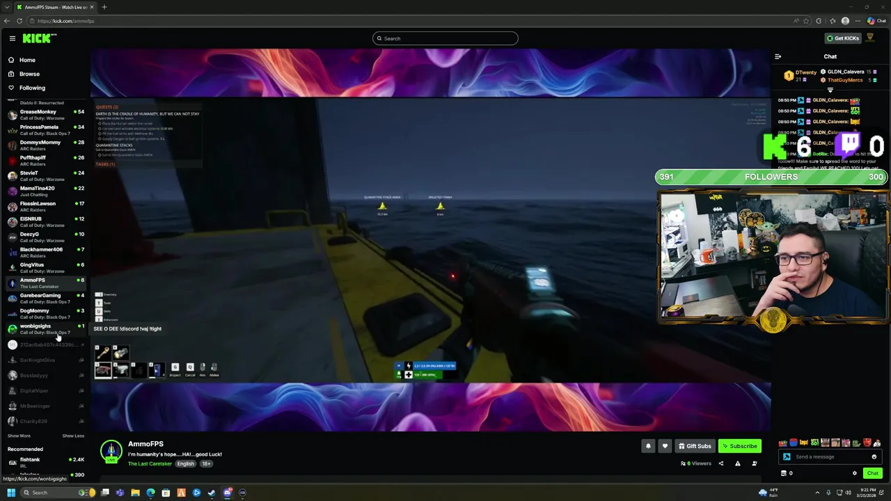This screenshot has height=501, width=891.
Task: Click the Get KICKs button
Action: pos(842,38)
